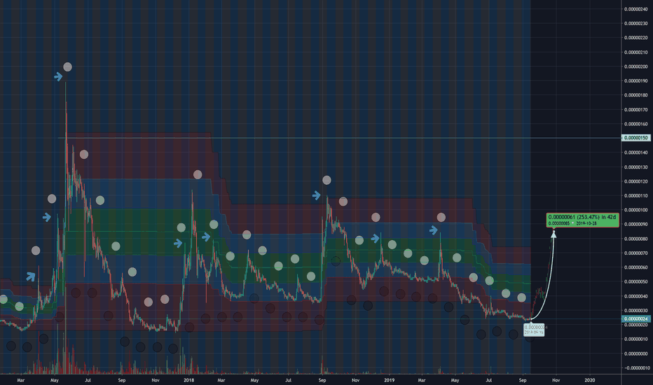The height and width of the screenshot is (385, 653).
Task: Click the 0.00000000 price axis label
Action: pos(636,353)
